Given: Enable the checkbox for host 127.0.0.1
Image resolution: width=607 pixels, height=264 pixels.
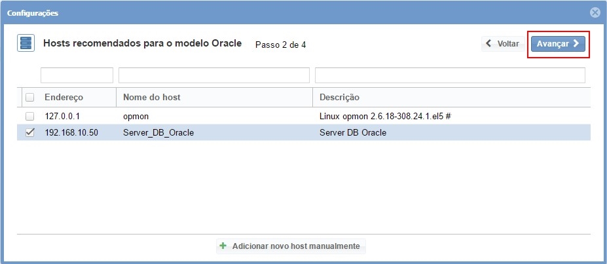Looking at the screenshot, I should coord(29,116).
